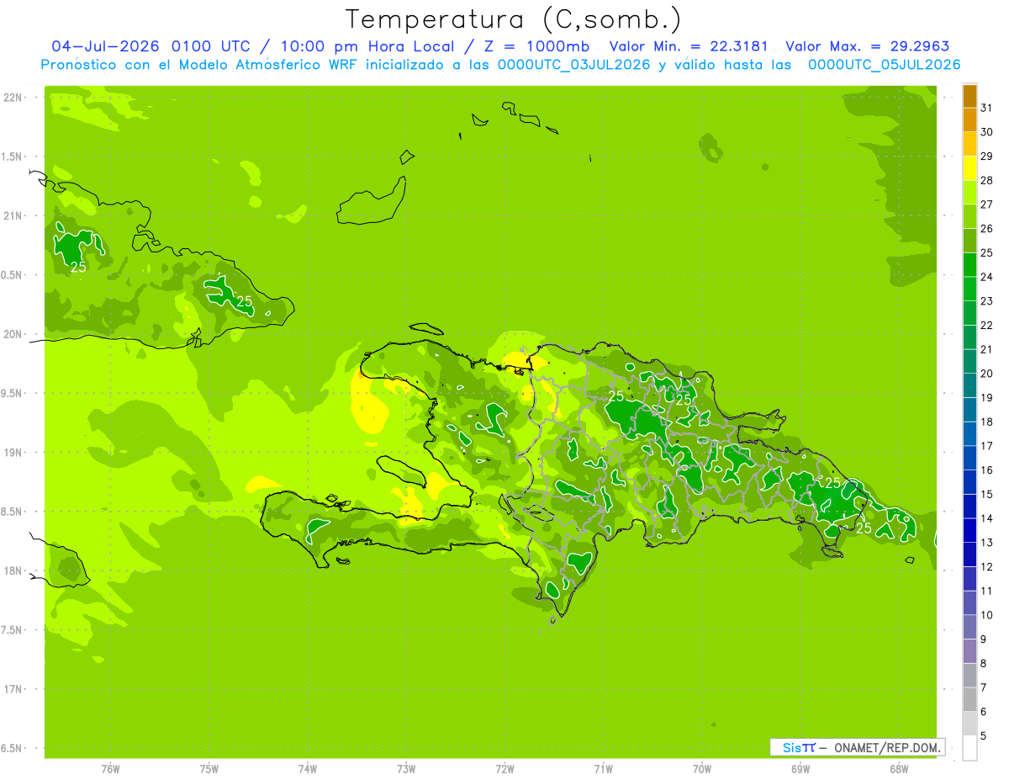Click the "21N" latitude label
Screen dimensions: 1009x780
pos(12,215)
